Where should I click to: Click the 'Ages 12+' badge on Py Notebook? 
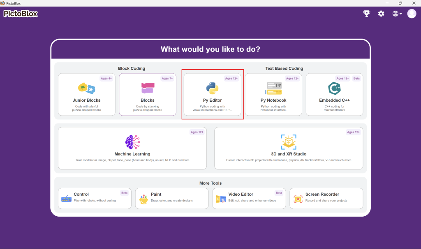coord(292,78)
